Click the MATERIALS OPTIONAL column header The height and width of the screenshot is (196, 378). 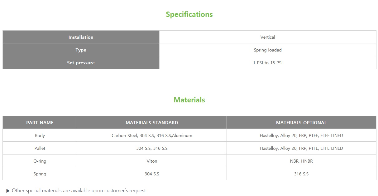pos(301,123)
